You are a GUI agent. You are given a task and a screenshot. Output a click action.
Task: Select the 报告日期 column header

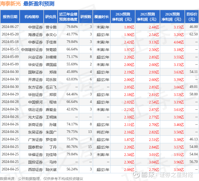[10, 17]
